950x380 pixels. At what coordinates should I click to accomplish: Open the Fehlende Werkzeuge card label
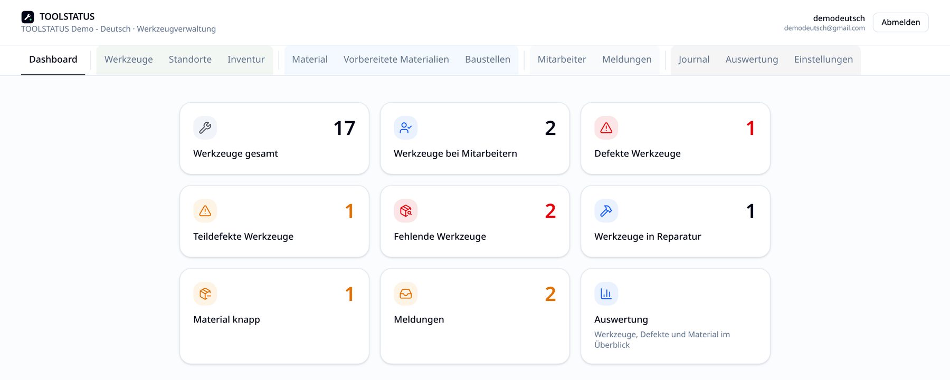tap(440, 237)
